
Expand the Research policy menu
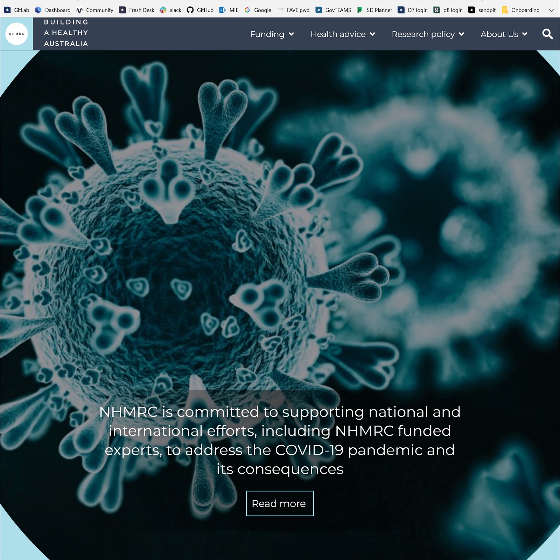coord(428,34)
